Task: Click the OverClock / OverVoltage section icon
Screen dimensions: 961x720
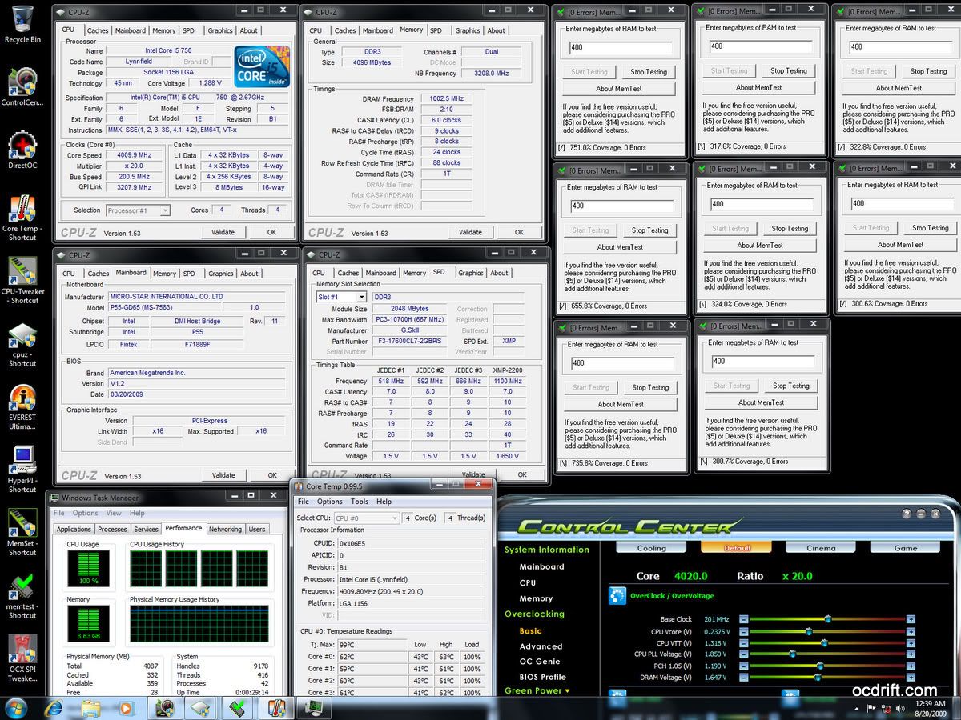Action: click(617, 596)
